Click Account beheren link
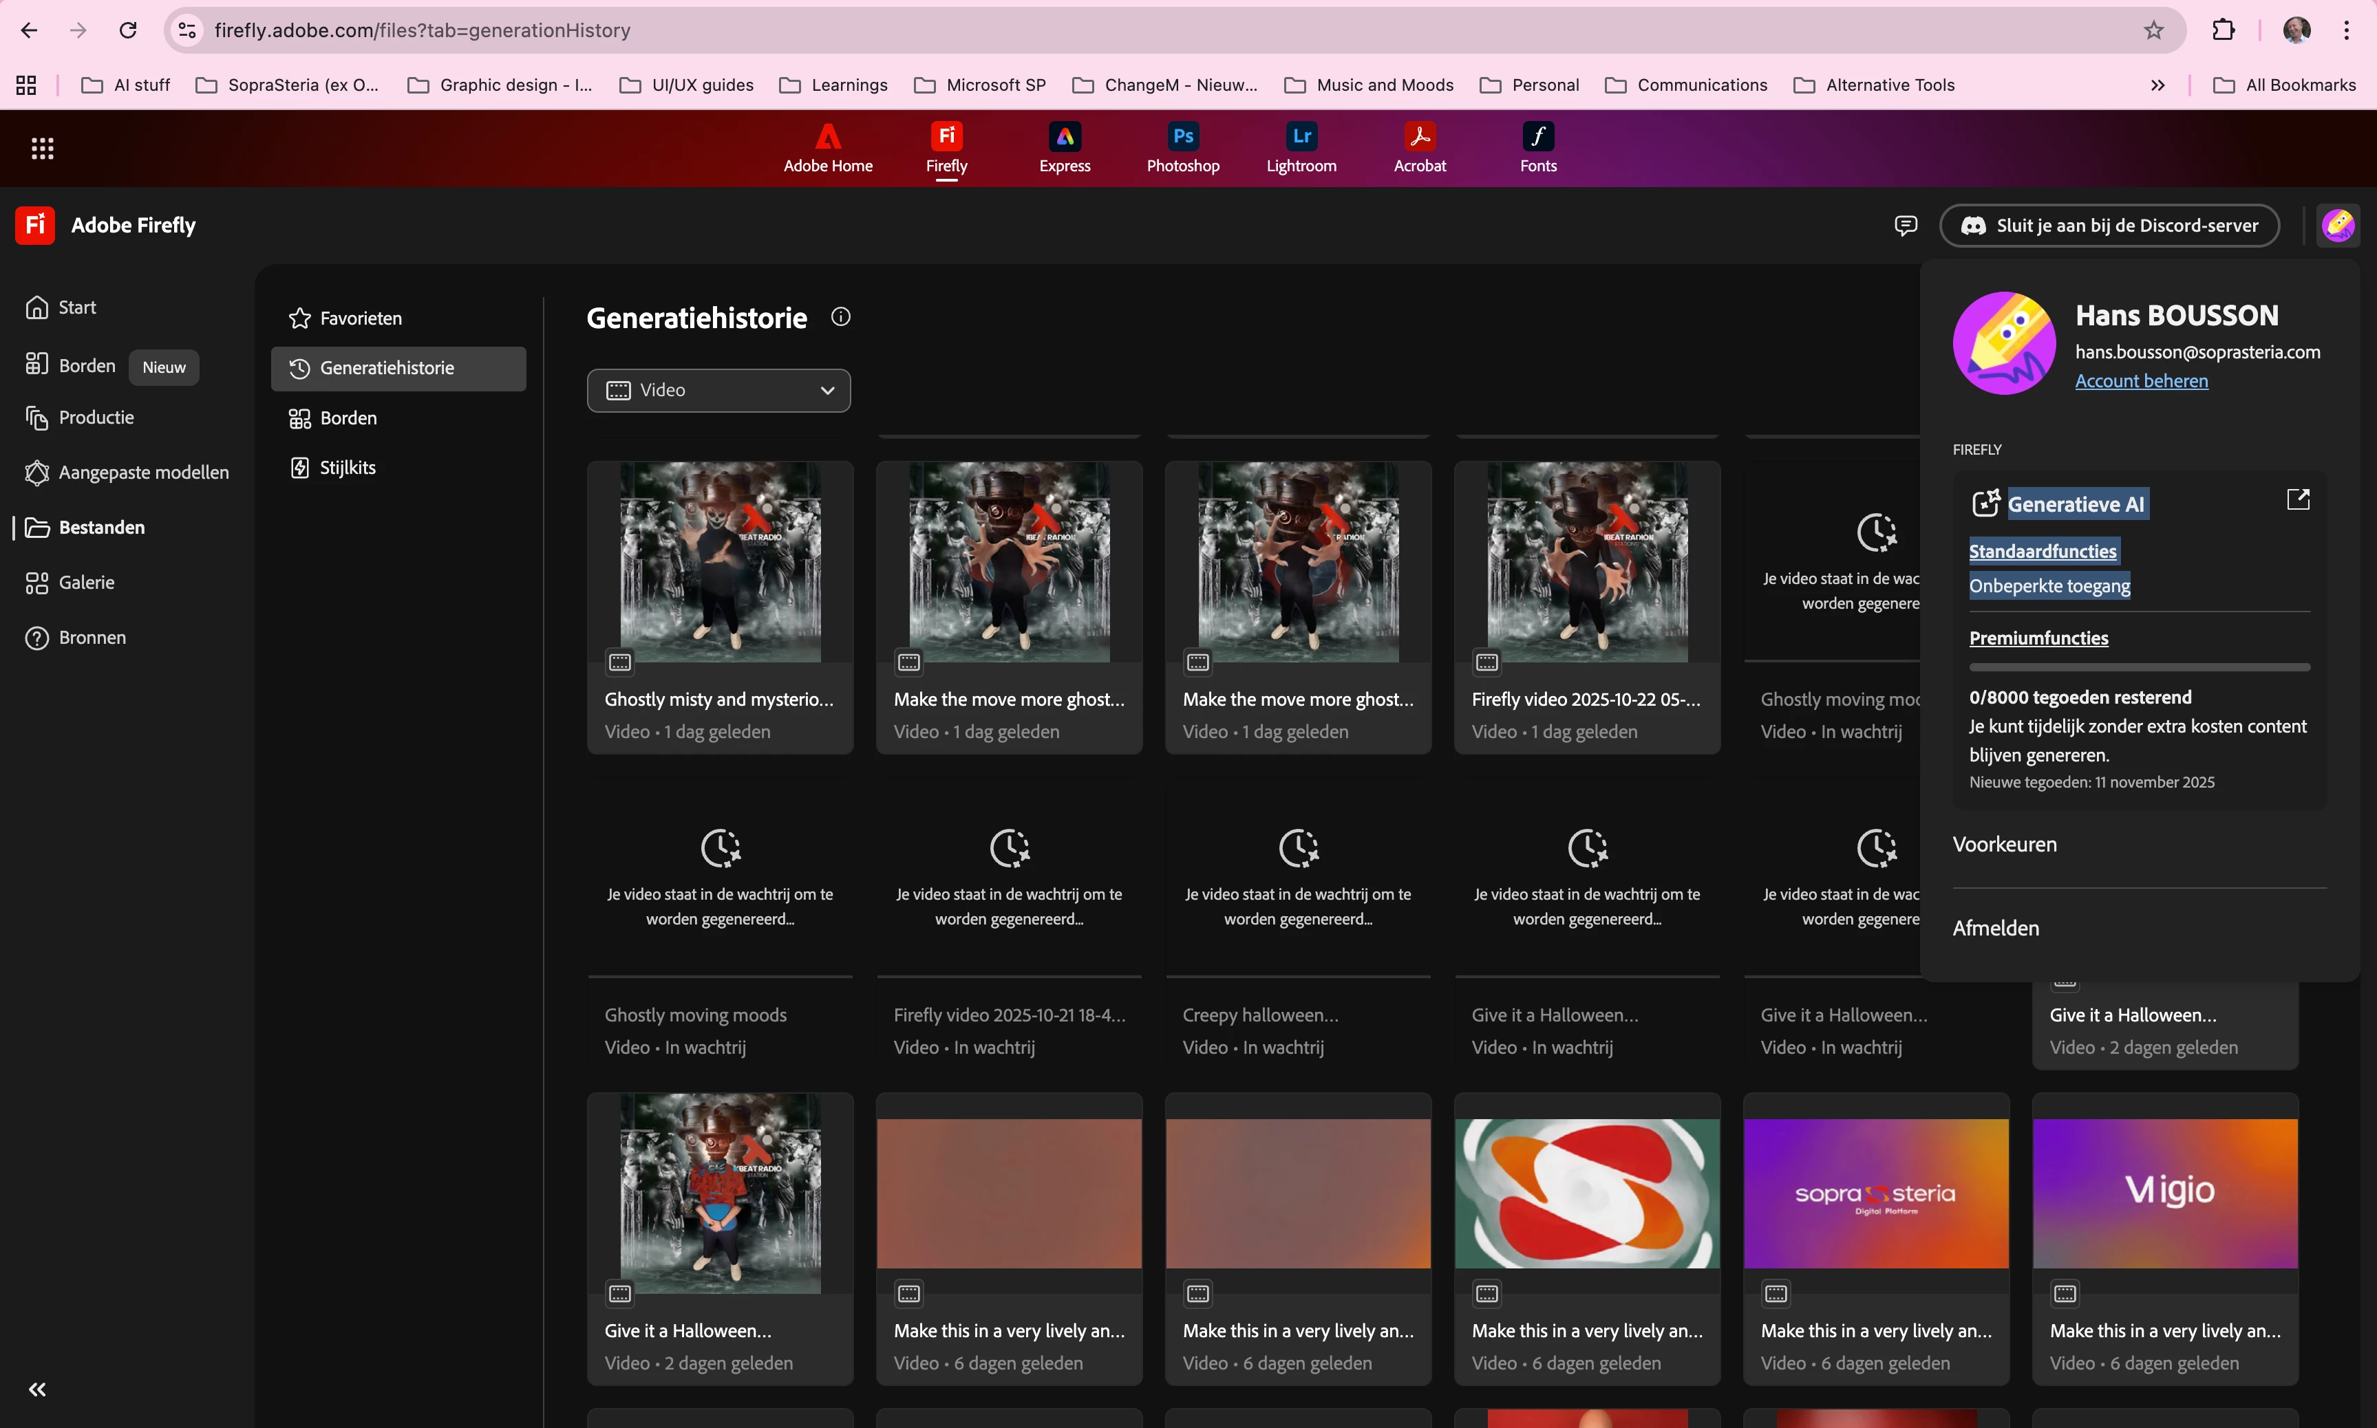2377x1428 pixels. 2141,380
